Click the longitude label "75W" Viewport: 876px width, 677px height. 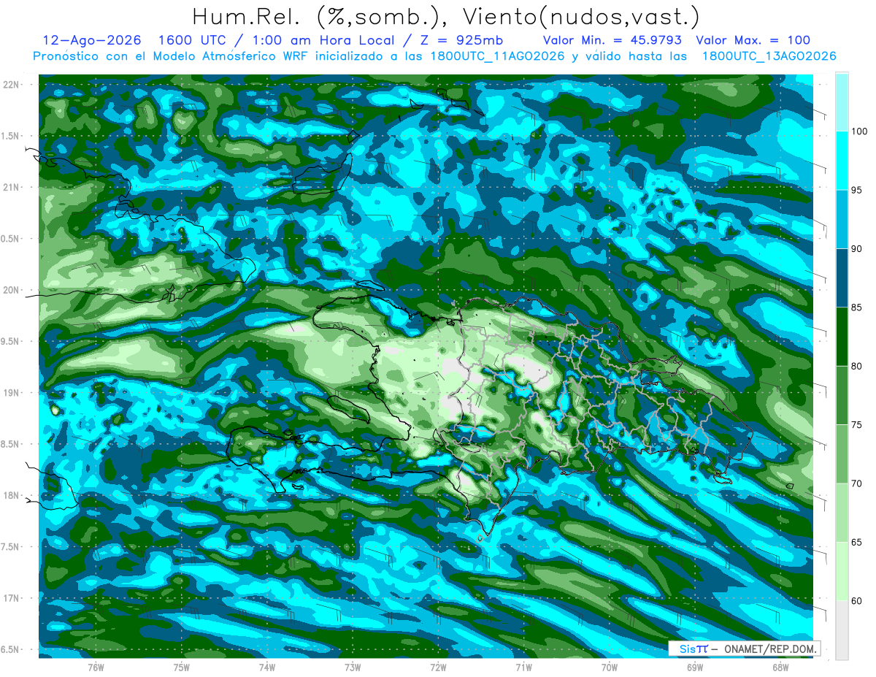(182, 668)
